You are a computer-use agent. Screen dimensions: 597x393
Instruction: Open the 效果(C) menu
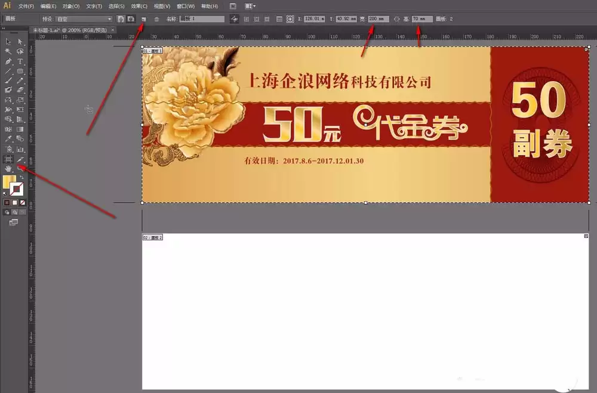tap(139, 7)
